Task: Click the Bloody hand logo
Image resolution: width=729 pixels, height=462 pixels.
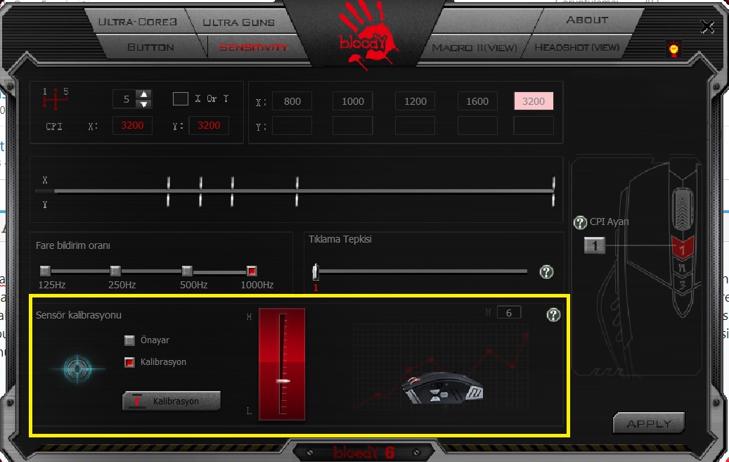Action: coord(367,35)
